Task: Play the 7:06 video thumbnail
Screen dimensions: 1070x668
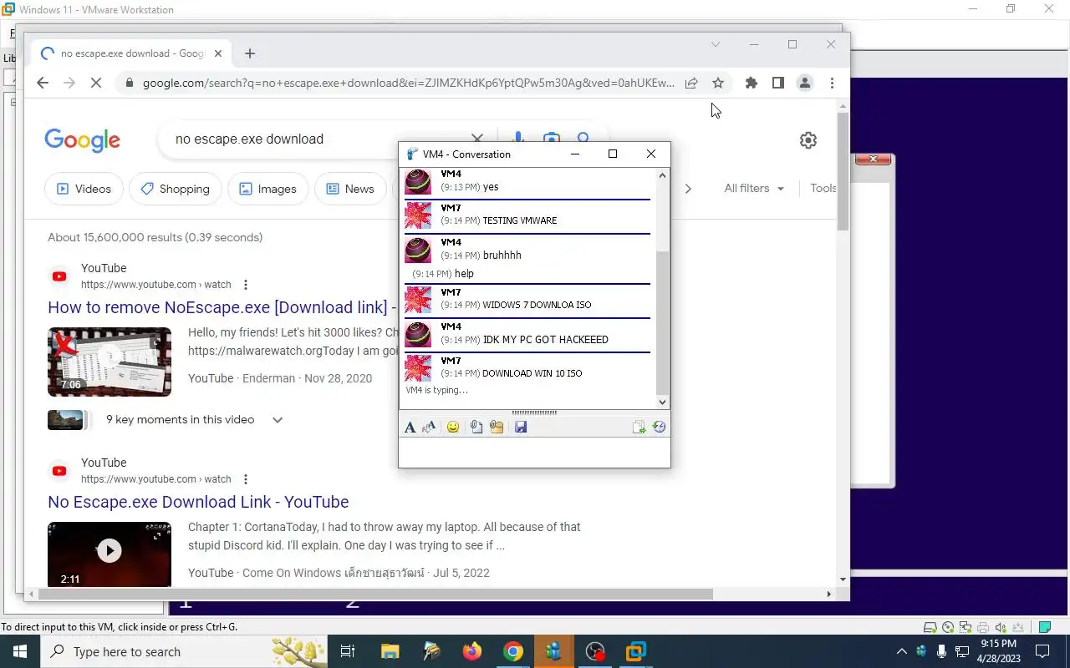Action: (x=110, y=362)
